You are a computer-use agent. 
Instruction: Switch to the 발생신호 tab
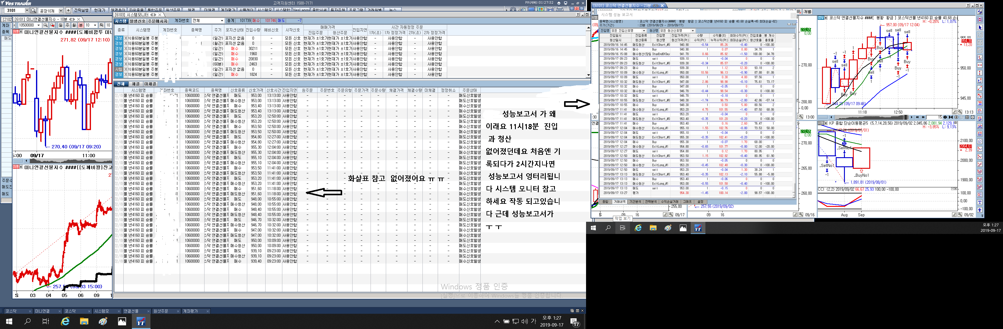pyautogui.click(x=137, y=21)
